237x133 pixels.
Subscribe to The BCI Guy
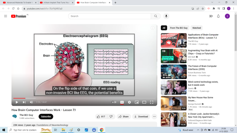coord(46,116)
